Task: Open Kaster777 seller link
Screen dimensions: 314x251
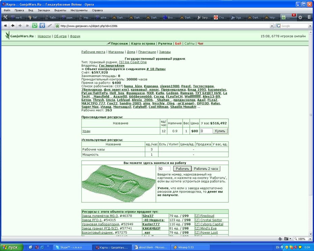Action: coord(151,224)
